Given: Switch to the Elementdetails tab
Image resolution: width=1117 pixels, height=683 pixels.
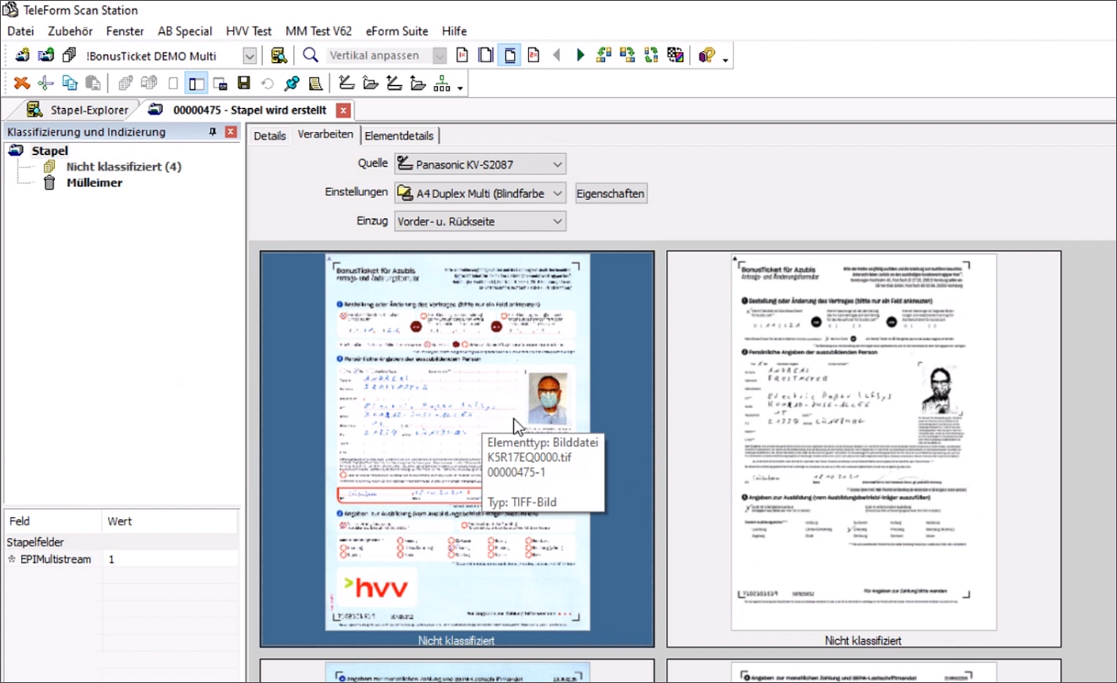Looking at the screenshot, I should (400, 135).
